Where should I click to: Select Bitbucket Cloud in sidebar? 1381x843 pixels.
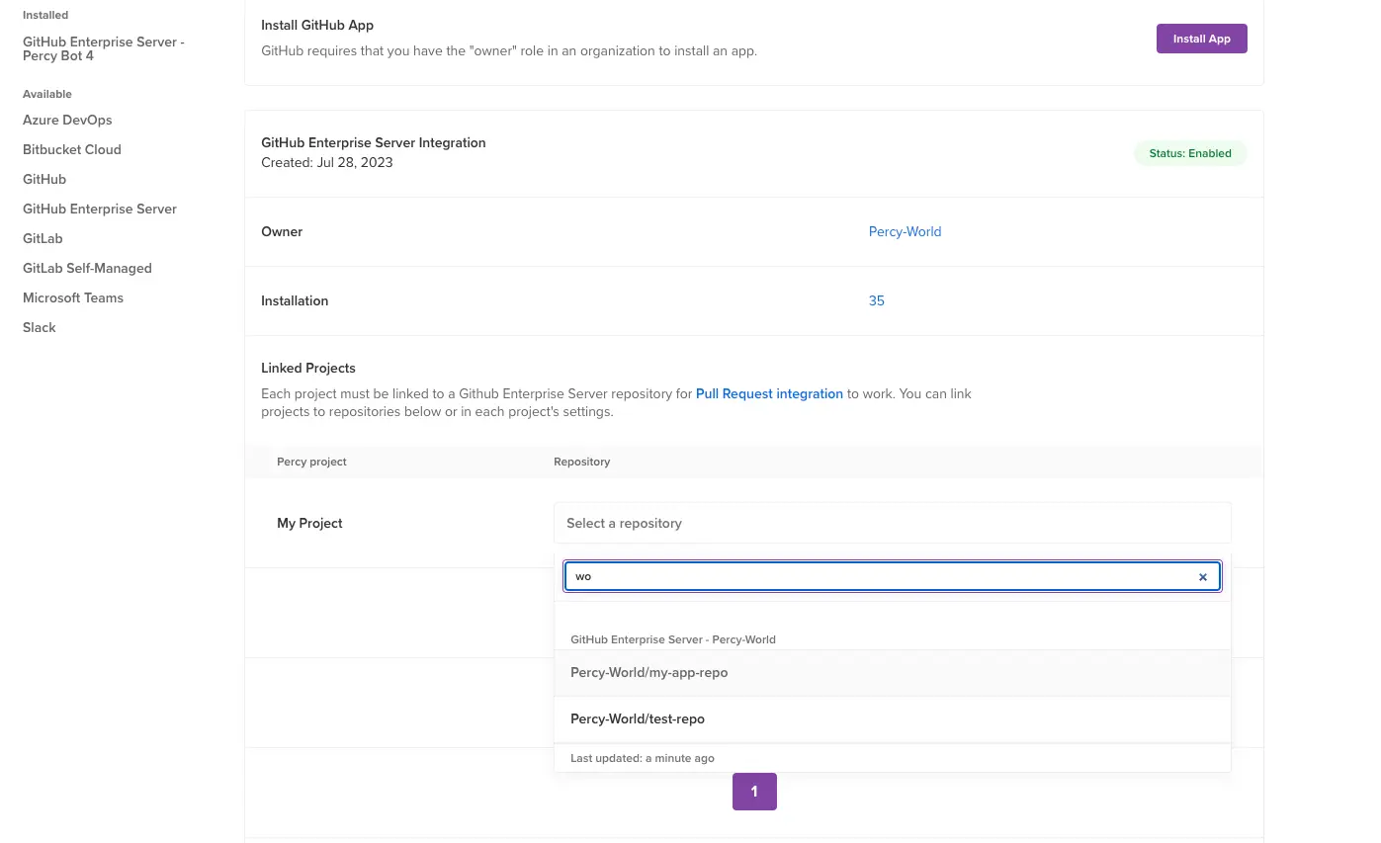click(x=72, y=150)
